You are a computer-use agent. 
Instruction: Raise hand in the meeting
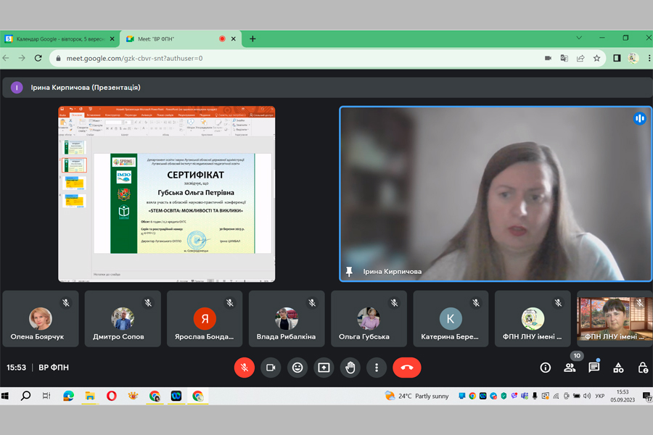350,368
